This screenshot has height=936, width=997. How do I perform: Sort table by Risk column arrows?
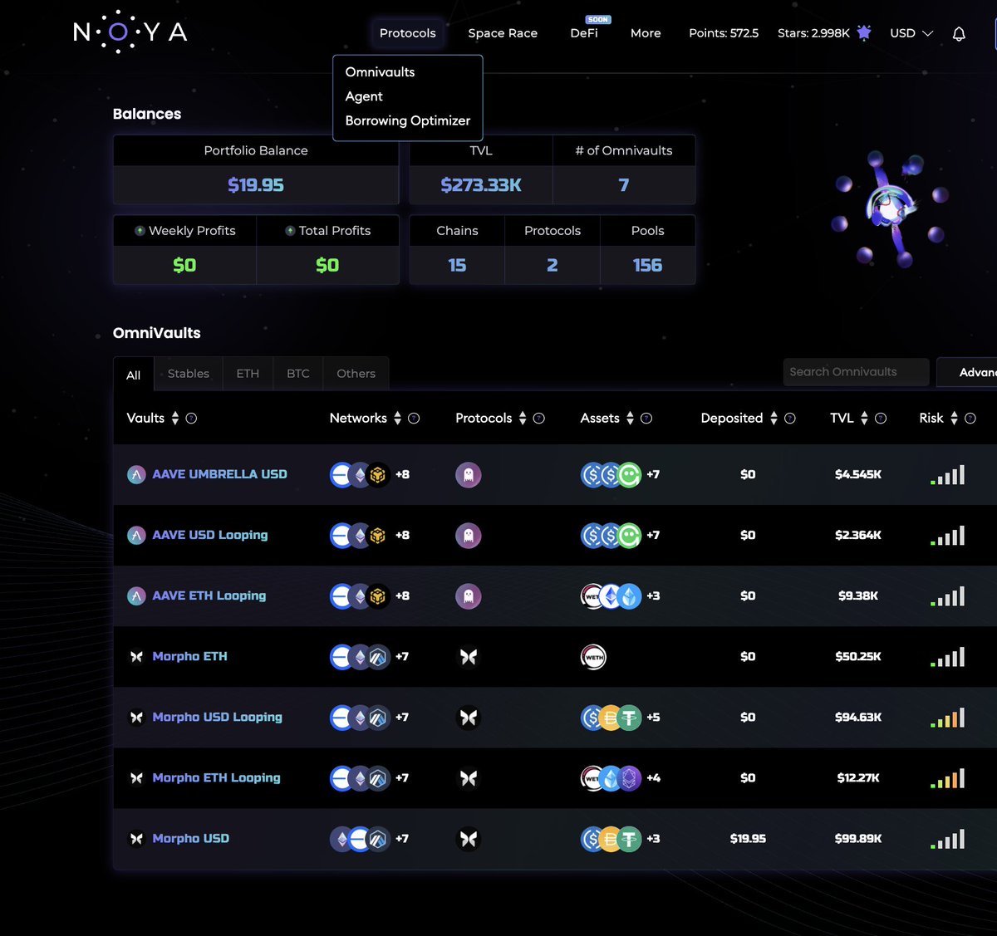(954, 419)
